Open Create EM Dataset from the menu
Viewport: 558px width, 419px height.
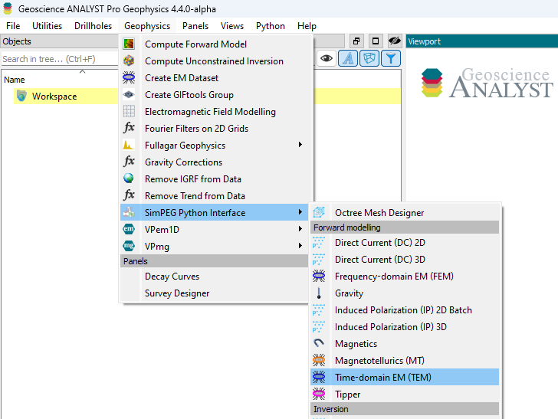[181, 78]
